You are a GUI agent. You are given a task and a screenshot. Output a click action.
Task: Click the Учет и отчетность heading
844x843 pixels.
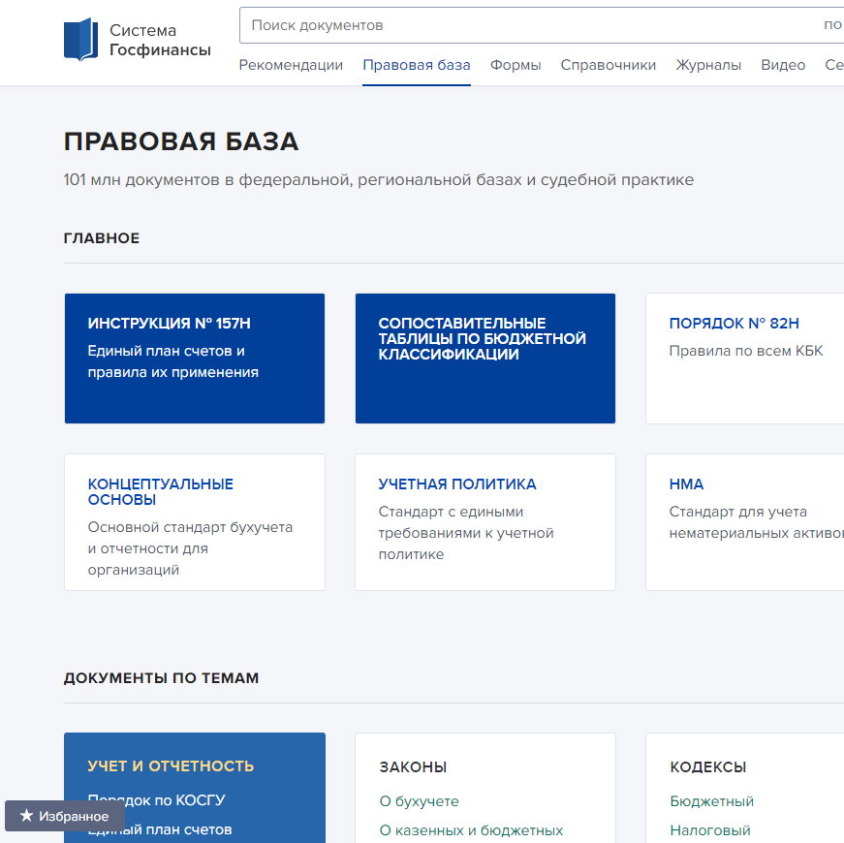click(x=171, y=766)
